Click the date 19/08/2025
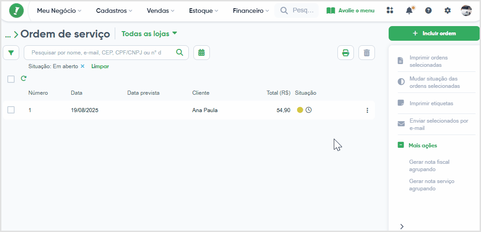 pyautogui.click(x=85, y=110)
